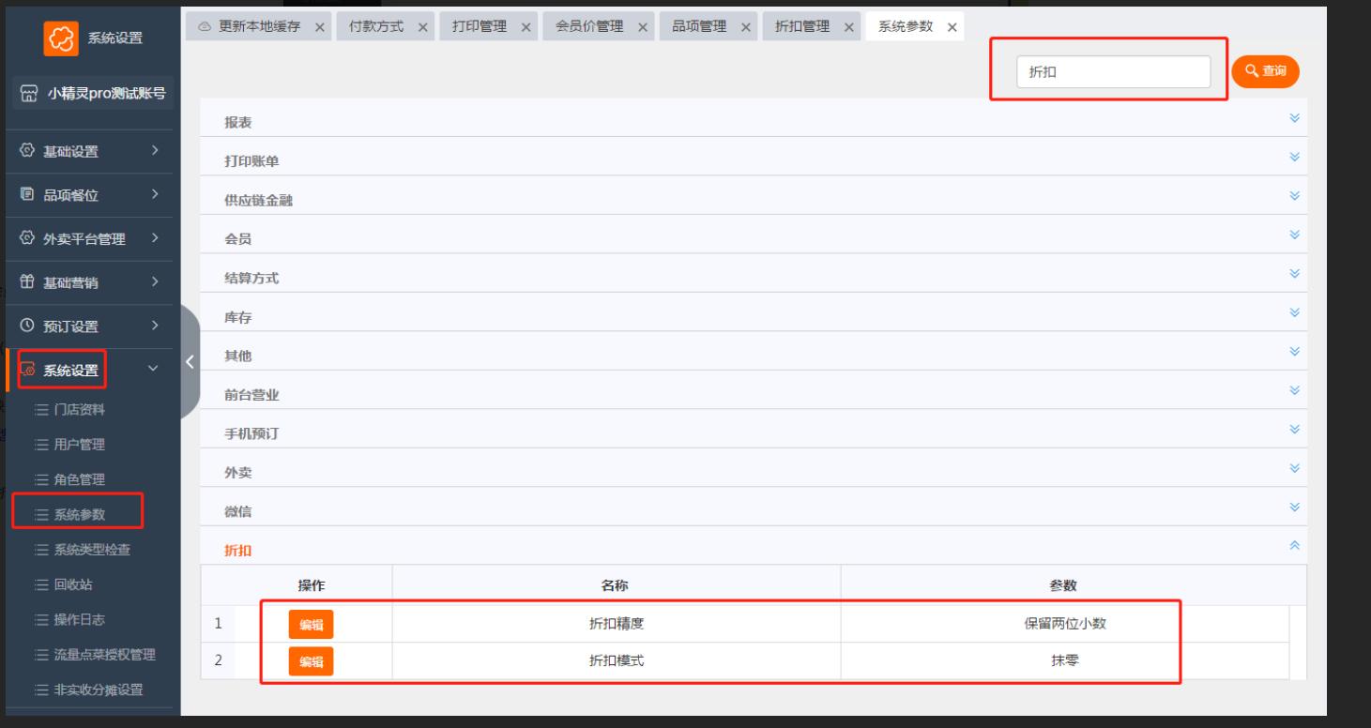Image resolution: width=1371 pixels, height=728 pixels.
Task: Click the 抹零 parameter value
Action: (x=1064, y=661)
